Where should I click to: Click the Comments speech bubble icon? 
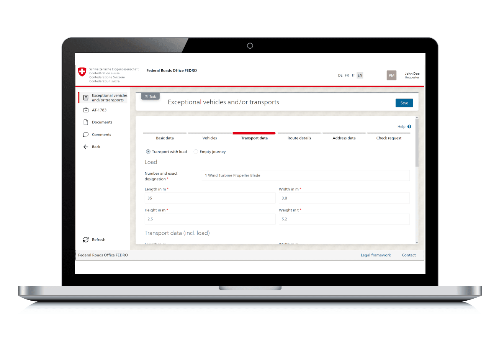point(86,134)
